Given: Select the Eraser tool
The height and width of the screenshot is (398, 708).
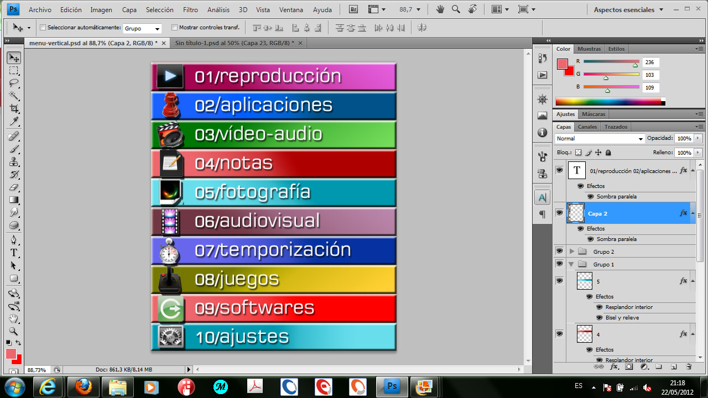Looking at the screenshot, I should pos(14,187).
